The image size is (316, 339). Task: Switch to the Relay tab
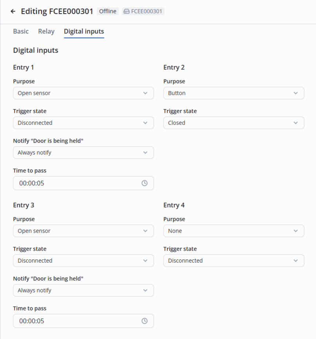46,31
